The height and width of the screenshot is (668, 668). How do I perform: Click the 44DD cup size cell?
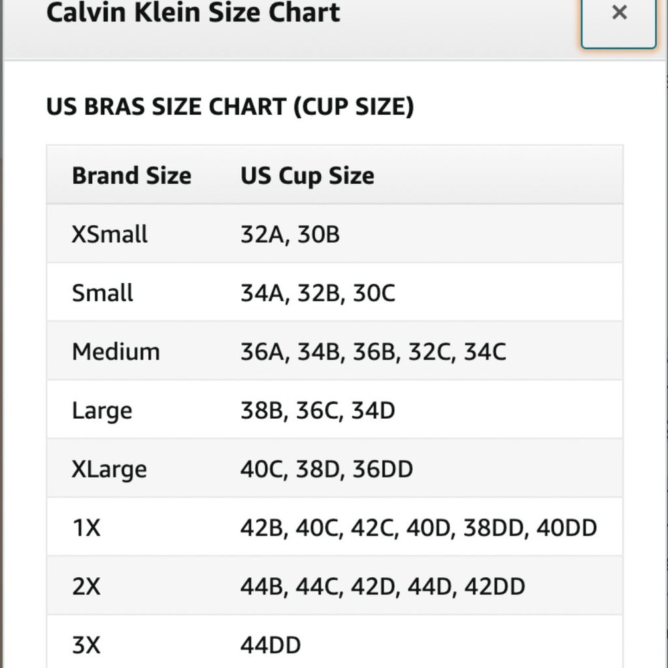(271, 645)
